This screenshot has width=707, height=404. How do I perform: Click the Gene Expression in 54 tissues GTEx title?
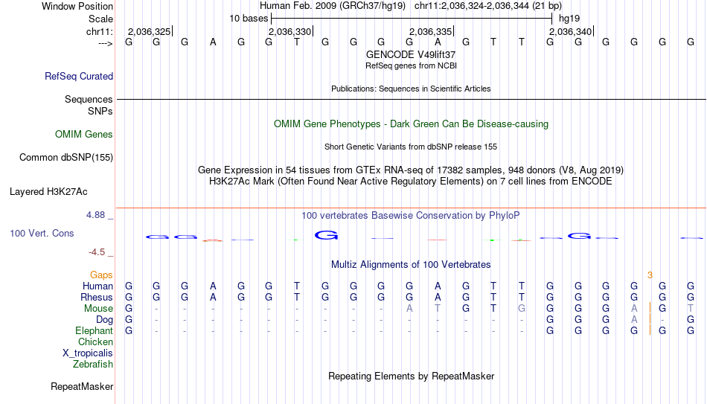(x=411, y=170)
